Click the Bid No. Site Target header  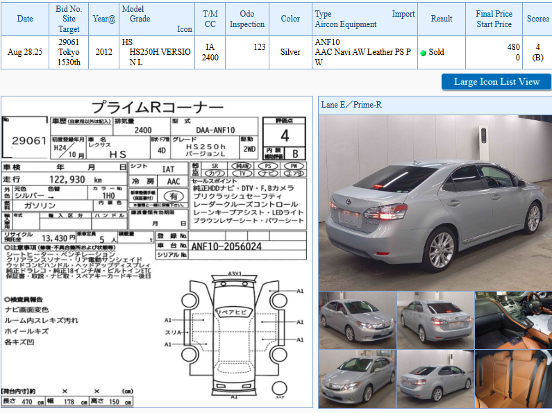tap(69, 19)
